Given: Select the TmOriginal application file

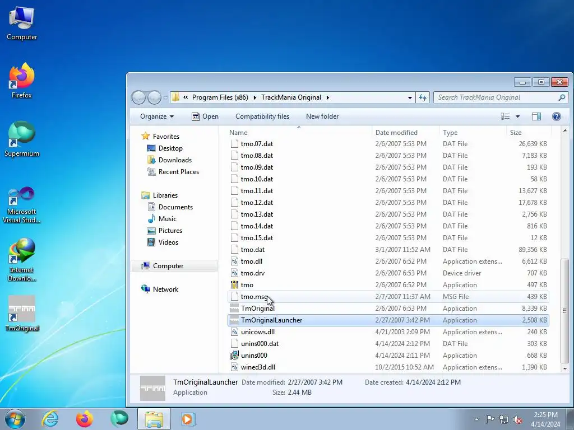Looking at the screenshot, I should 388,309.
